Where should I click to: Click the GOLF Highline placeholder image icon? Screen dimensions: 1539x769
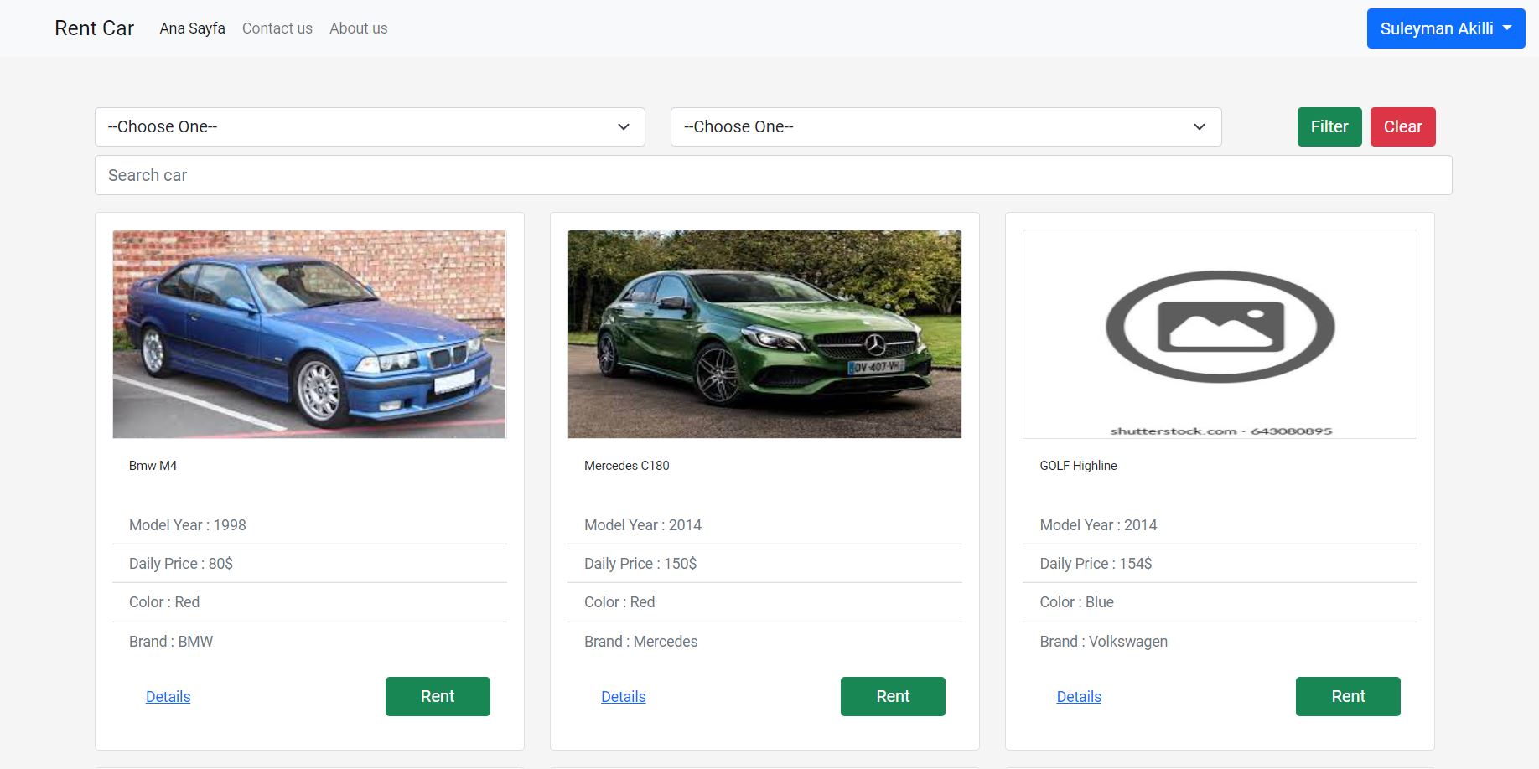coord(1220,329)
